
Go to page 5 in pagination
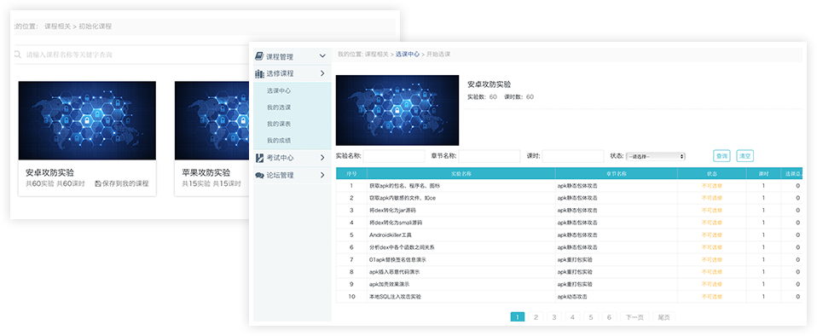coord(591,316)
